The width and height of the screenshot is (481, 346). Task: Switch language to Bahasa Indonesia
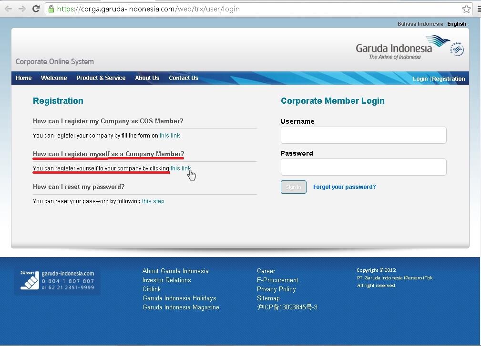point(420,24)
